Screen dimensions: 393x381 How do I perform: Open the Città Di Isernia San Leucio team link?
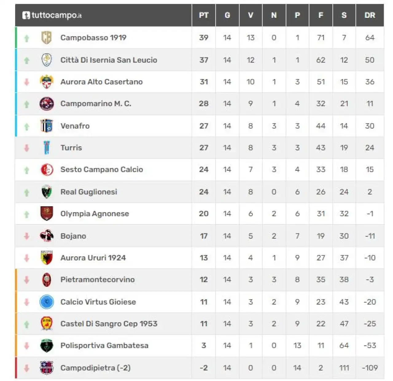tap(109, 60)
